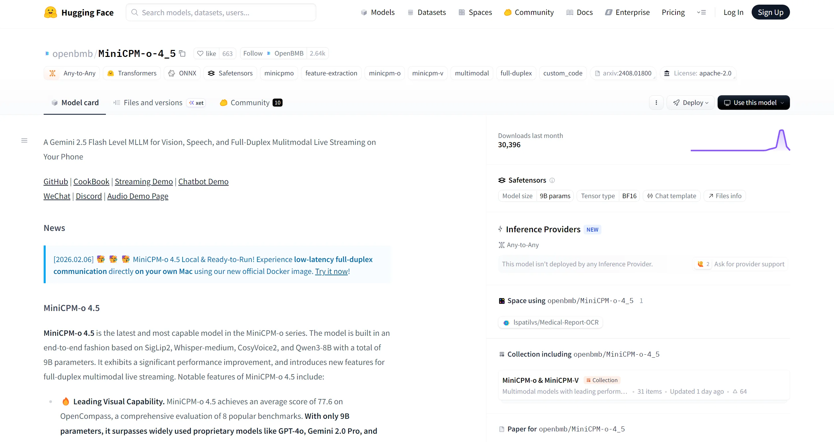Screen dimensions: 834x442
Task: Open Files info link
Action: 724,196
